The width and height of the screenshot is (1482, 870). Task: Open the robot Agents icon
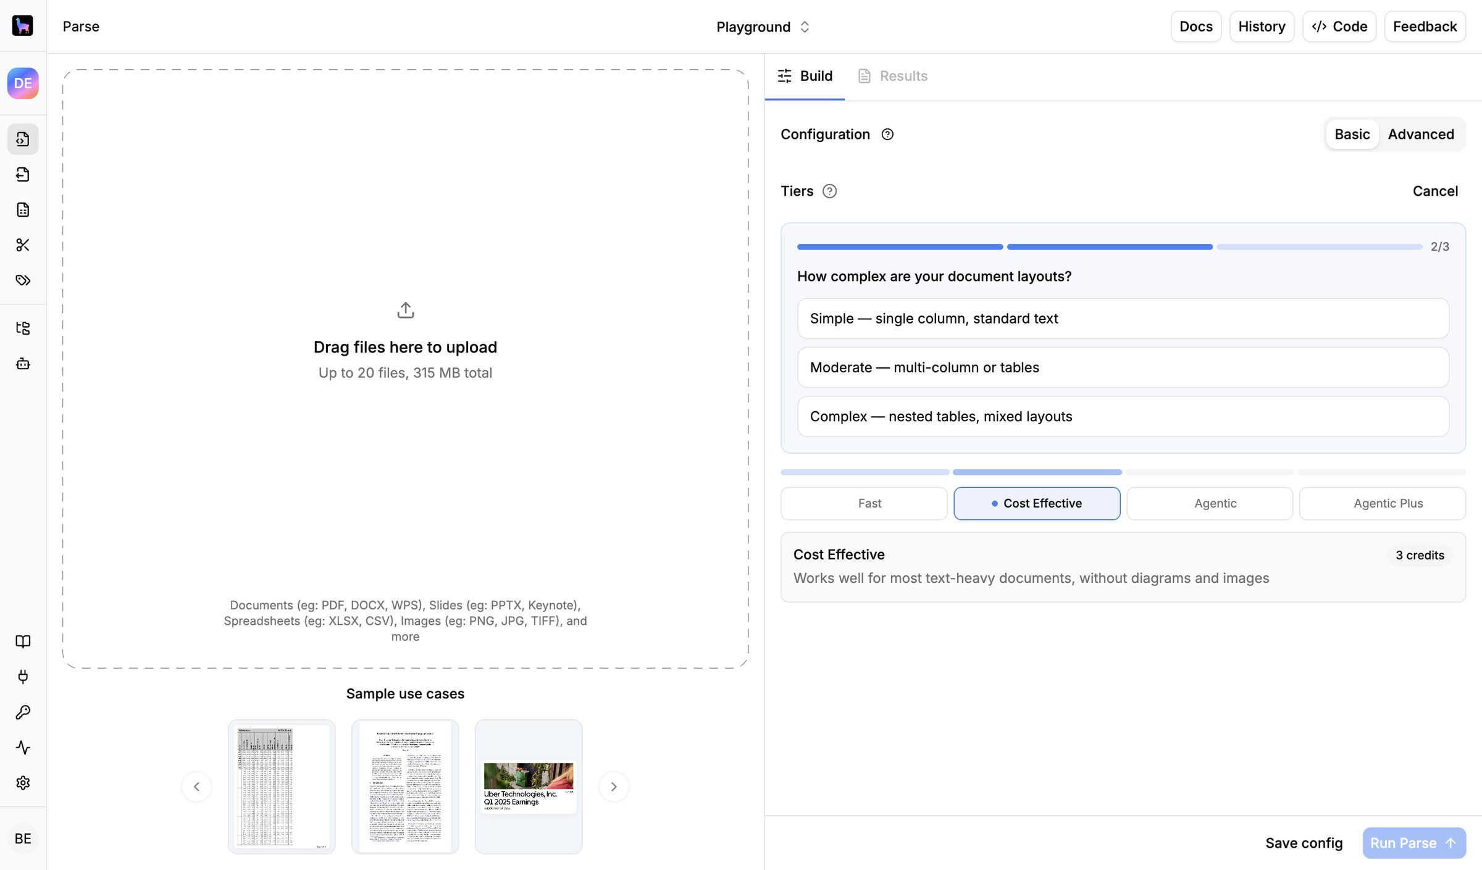(x=23, y=364)
